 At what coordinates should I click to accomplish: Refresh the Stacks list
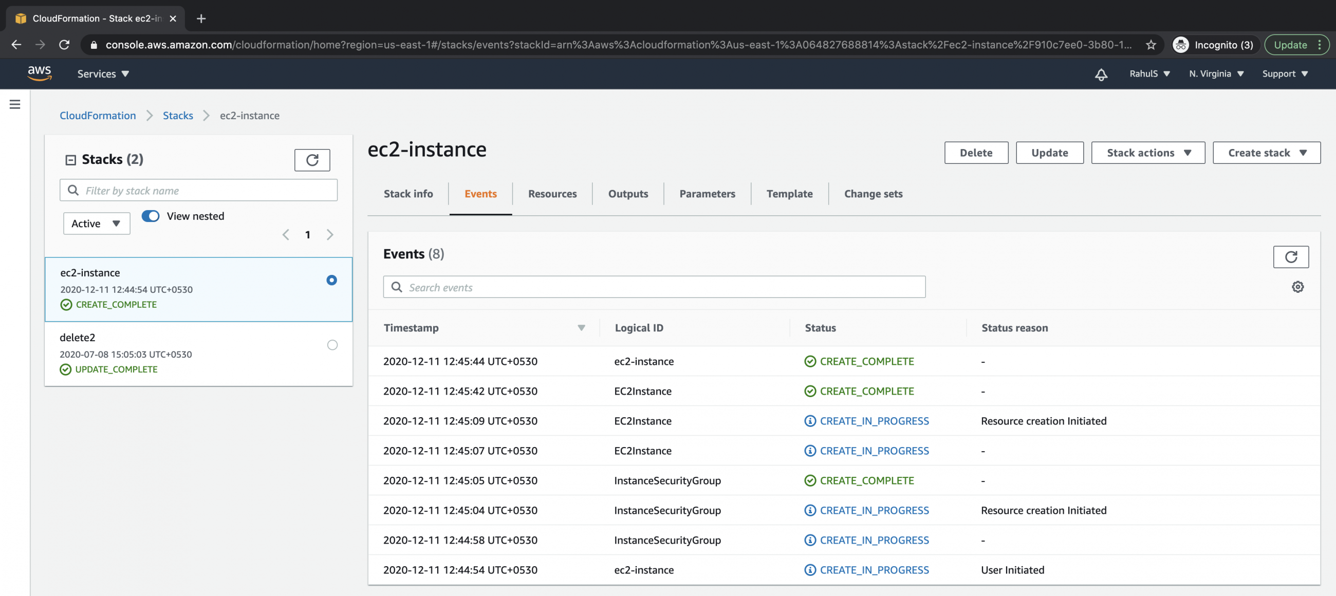(312, 160)
